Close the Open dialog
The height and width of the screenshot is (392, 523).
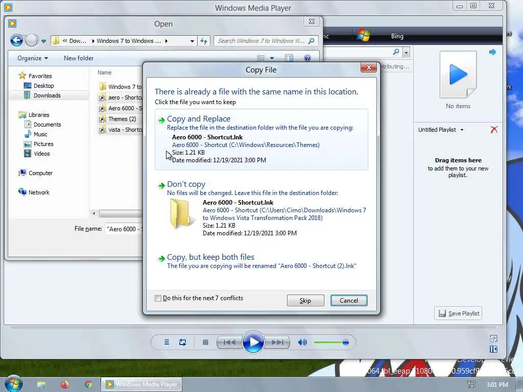[x=312, y=21]
